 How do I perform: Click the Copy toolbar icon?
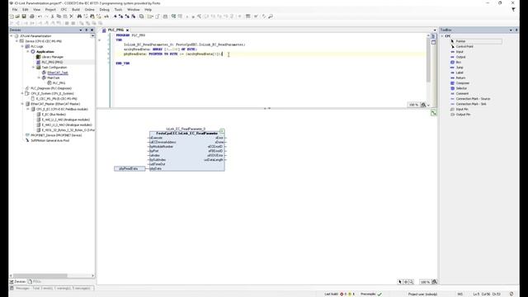(x=59, y=16)
